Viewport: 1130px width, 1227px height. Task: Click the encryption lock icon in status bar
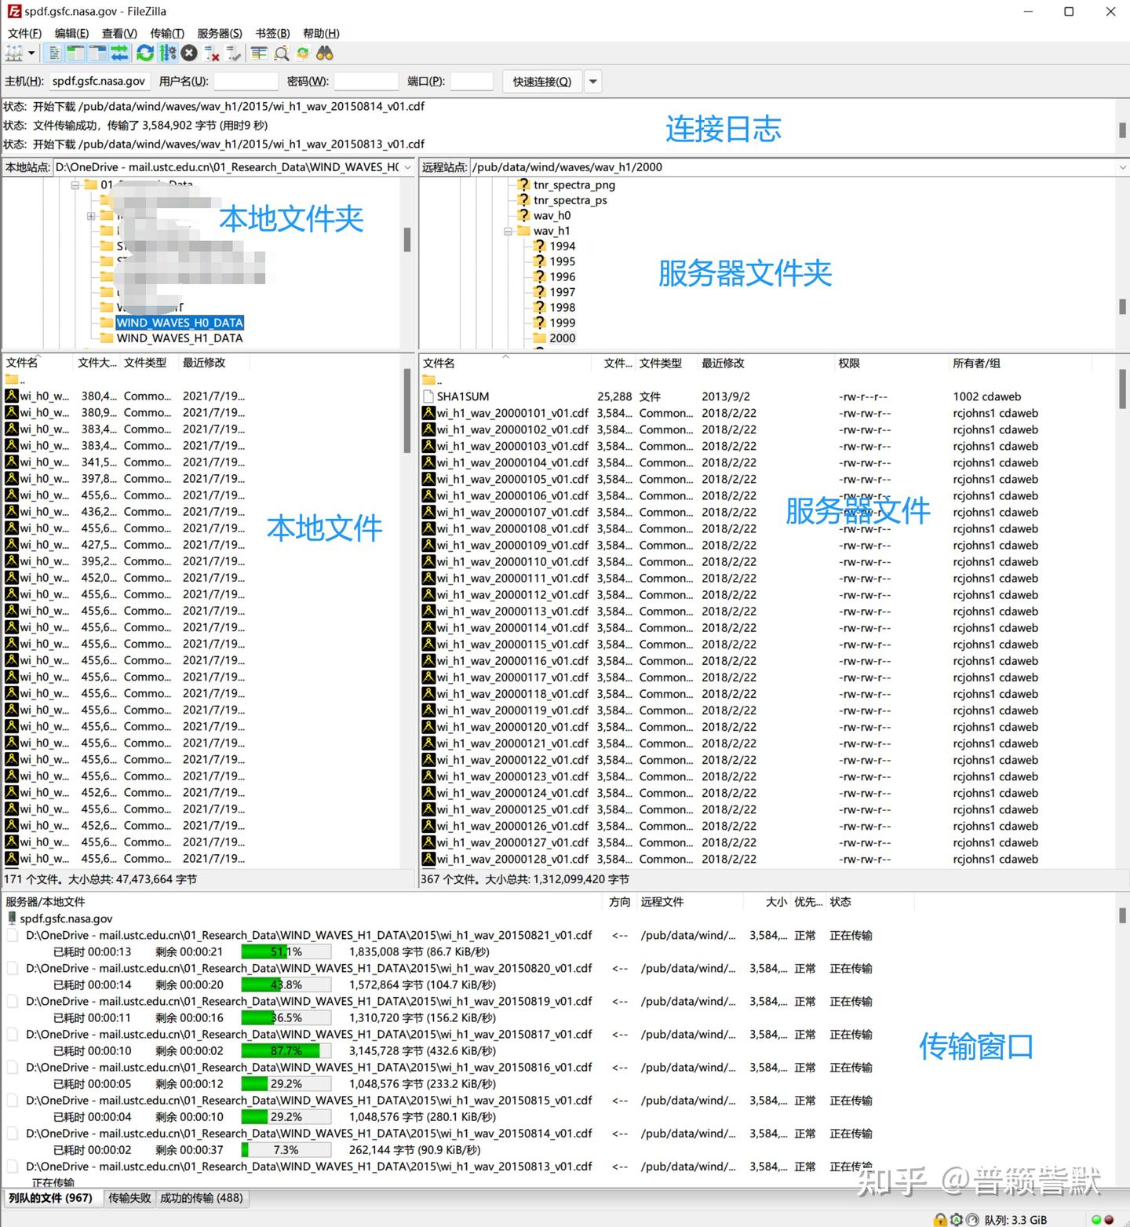point(940,1219)
